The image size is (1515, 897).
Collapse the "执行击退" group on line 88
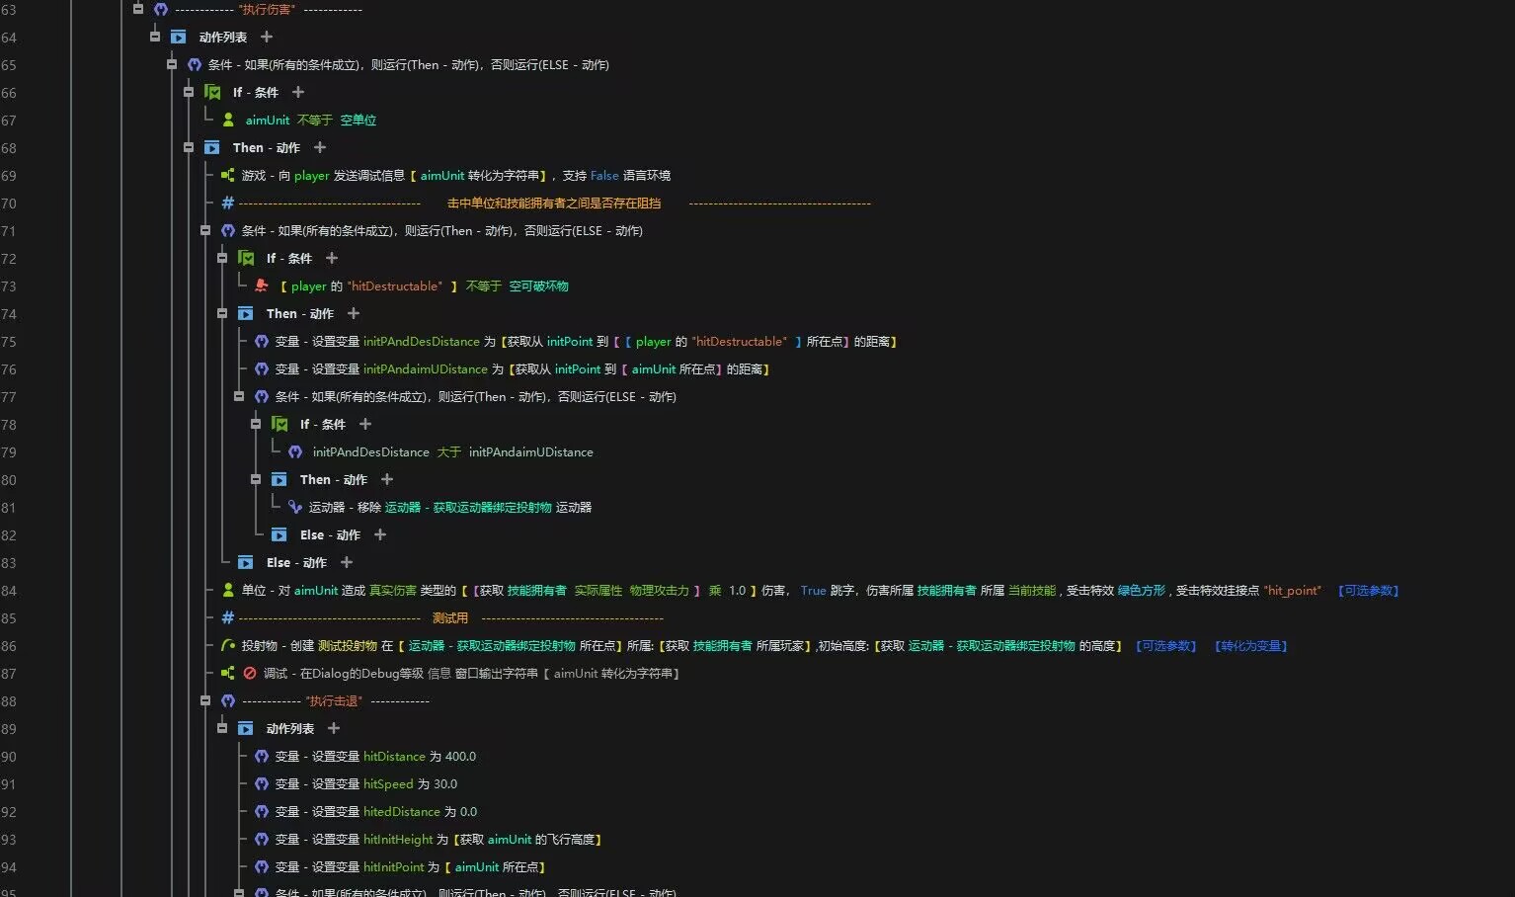(x=205, y=700)
